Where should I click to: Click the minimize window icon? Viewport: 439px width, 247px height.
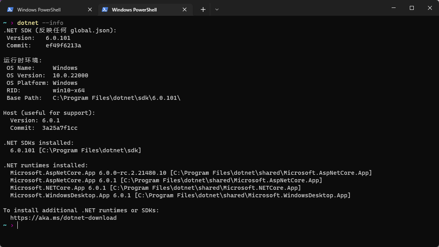(393, 8)
